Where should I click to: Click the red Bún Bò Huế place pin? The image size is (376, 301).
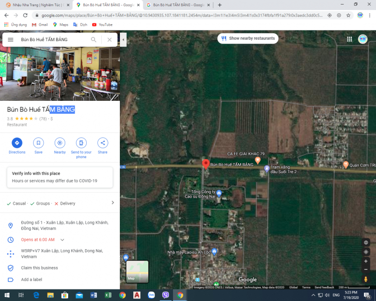click(x=206, y=164)
